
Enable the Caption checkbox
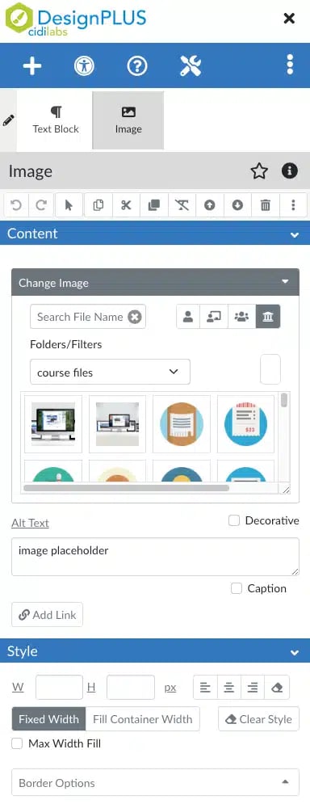pyautogui.click(x=237, y=588)
